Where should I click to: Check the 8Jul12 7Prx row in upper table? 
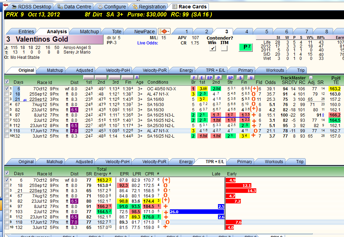7,115
